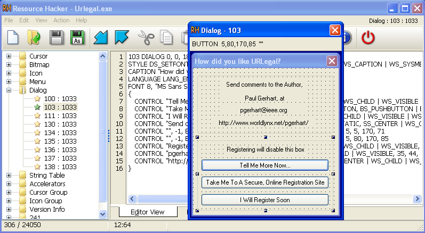Expand the String Table node
The width and height of the screenshot is (425, 233).
click(9, 176)
